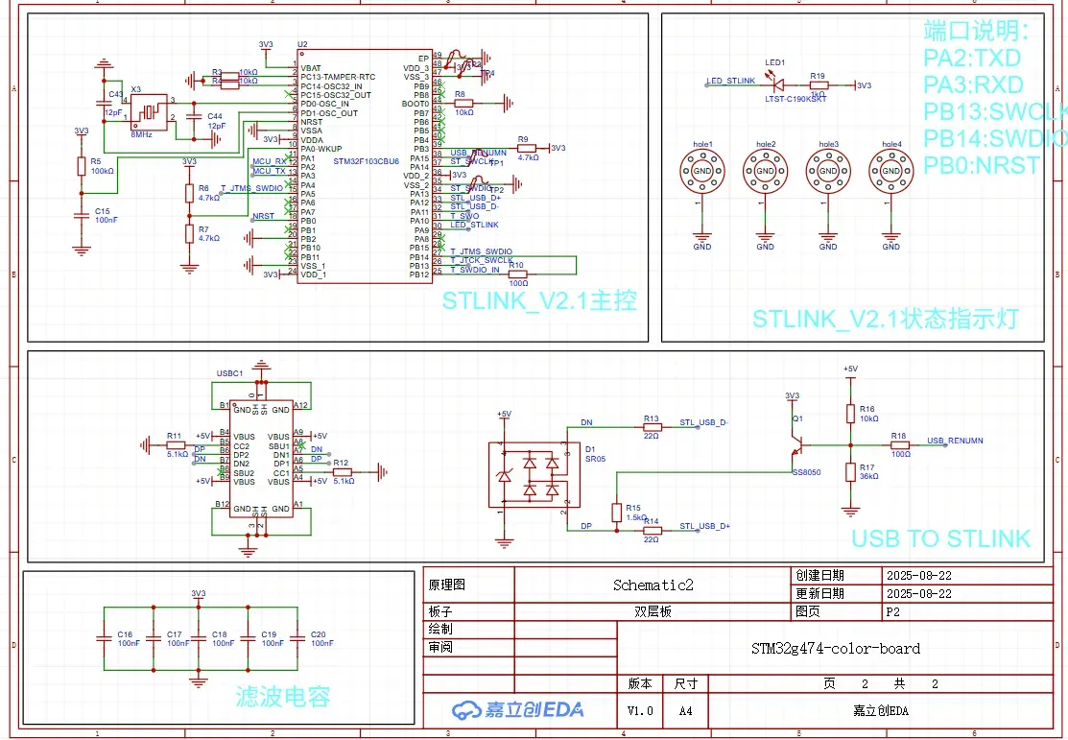
Task: Click the V1.0 version cell
Action: [x=640, y=710]
